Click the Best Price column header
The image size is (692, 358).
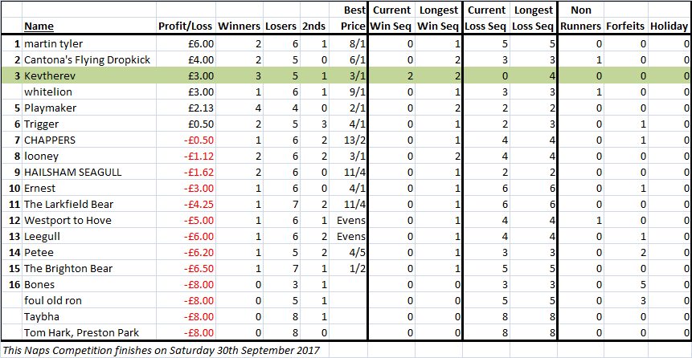353,18
